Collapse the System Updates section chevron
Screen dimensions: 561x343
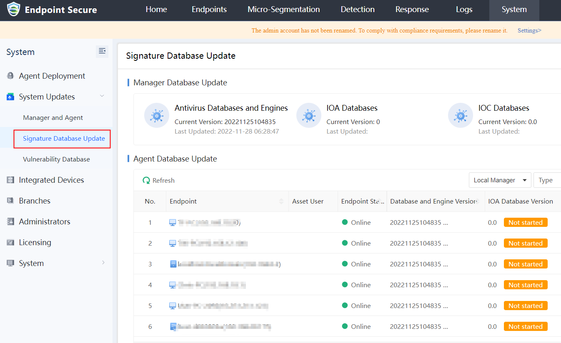click(x=102, y=96)
